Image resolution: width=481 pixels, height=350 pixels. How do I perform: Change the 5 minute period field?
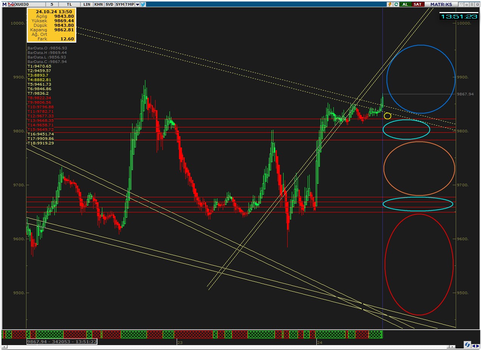[52, 4]
